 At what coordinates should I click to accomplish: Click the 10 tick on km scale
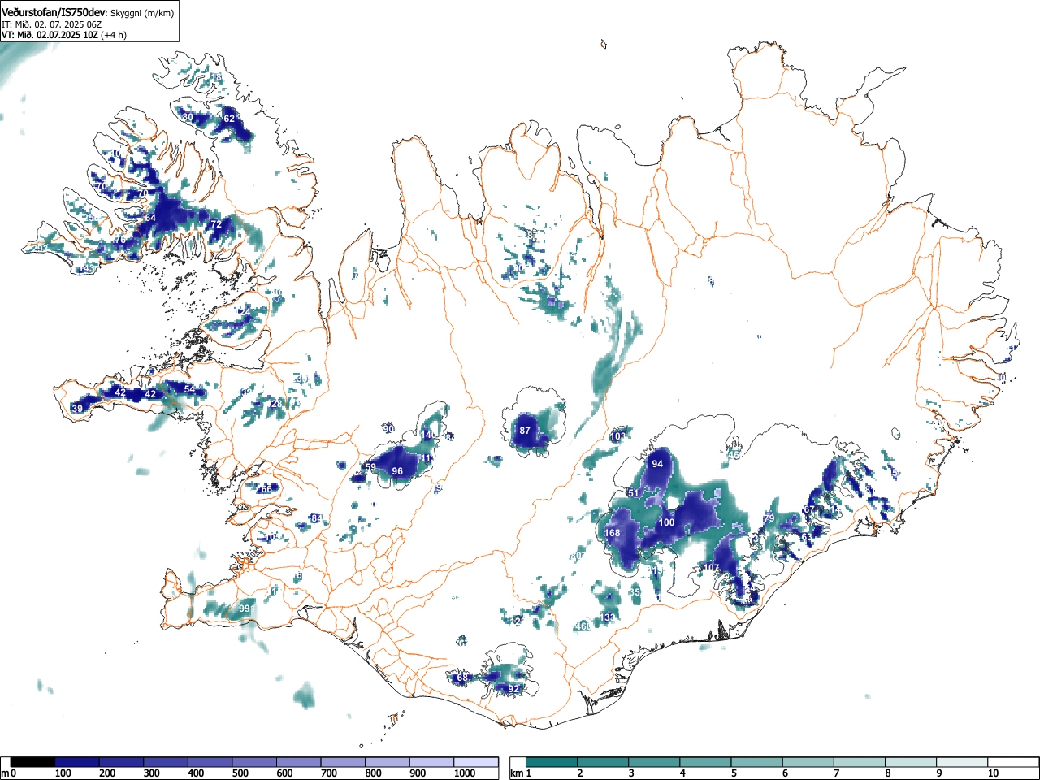[x=993, y=773]
